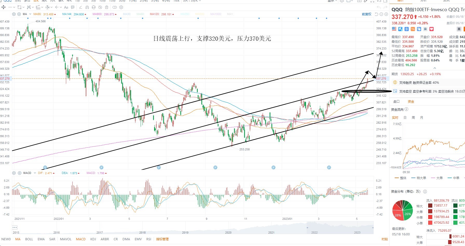465x246 pixels.
Task: Open info tooltip beside 资金流向
Action: tap(406, 109)
